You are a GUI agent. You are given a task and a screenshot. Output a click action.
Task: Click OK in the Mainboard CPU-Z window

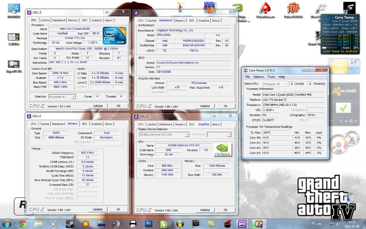[x=225, y=106]
